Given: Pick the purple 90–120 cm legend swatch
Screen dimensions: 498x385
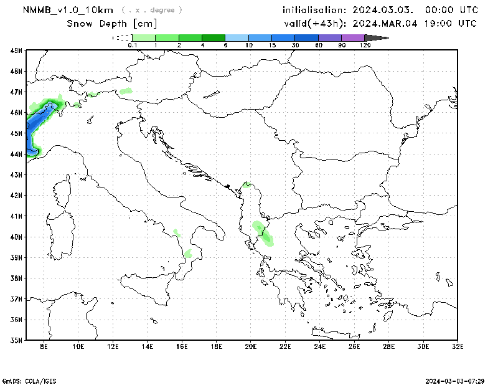Looking at the screenshot, I should click(353, 38).
